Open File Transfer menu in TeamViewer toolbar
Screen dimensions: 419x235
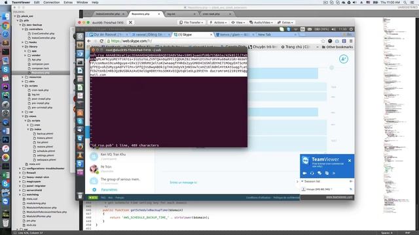(x=191, y=22)
